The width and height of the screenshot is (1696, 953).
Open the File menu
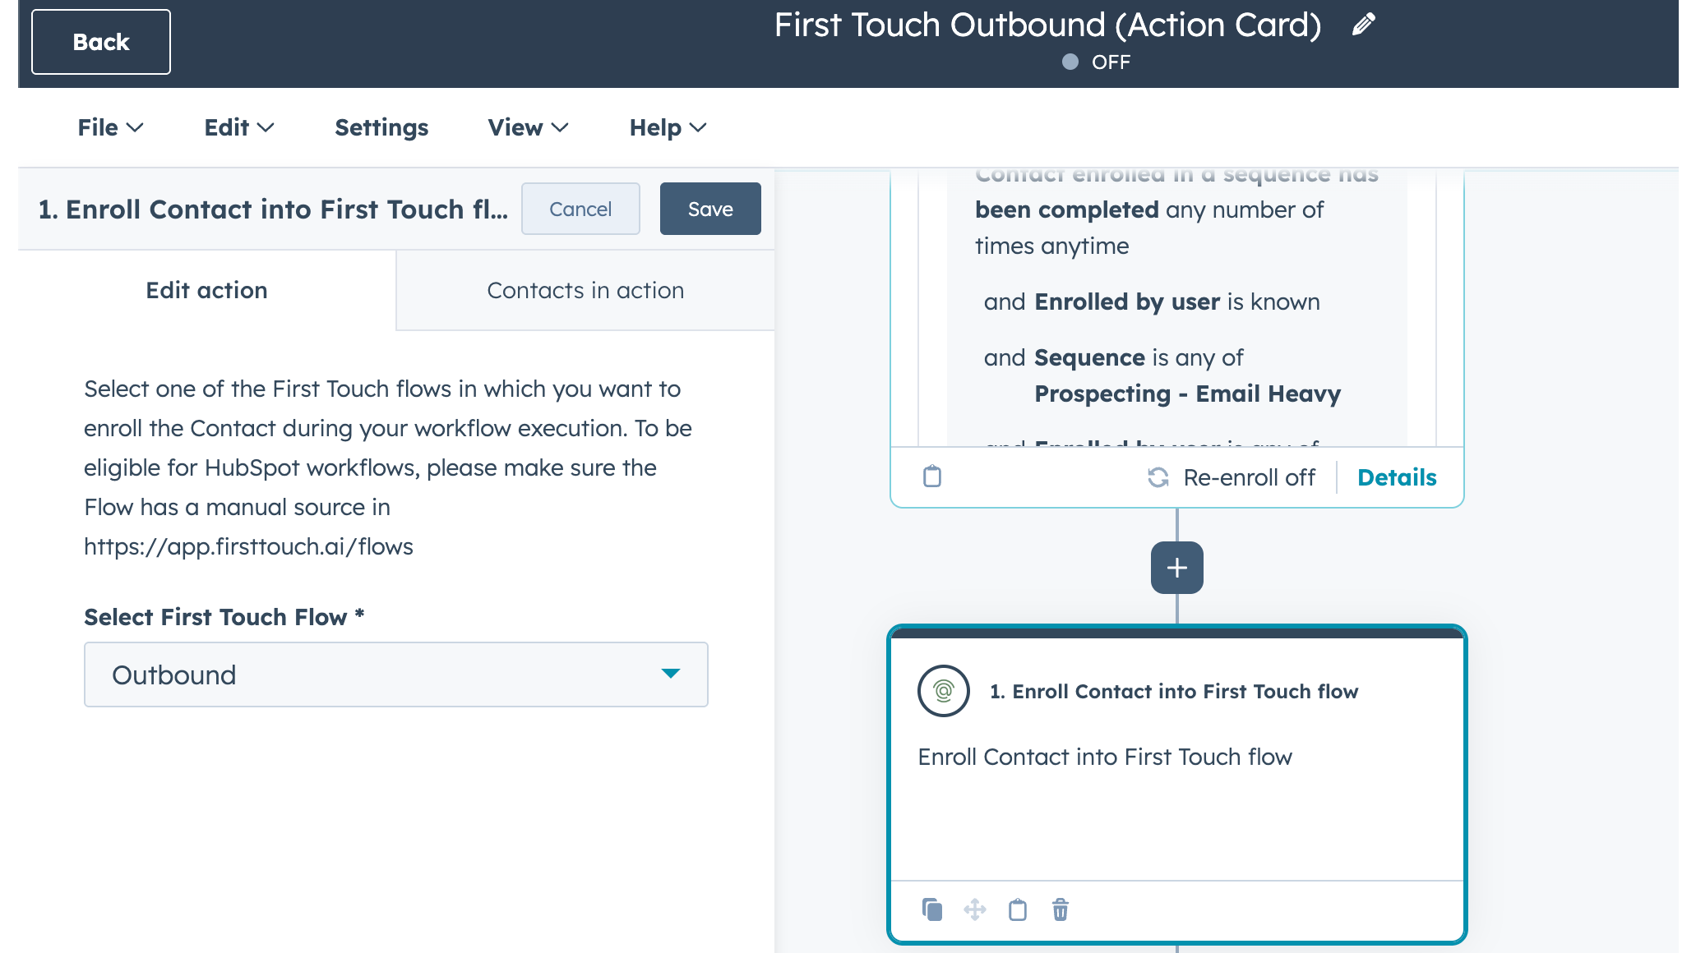[x=110, y=127]
